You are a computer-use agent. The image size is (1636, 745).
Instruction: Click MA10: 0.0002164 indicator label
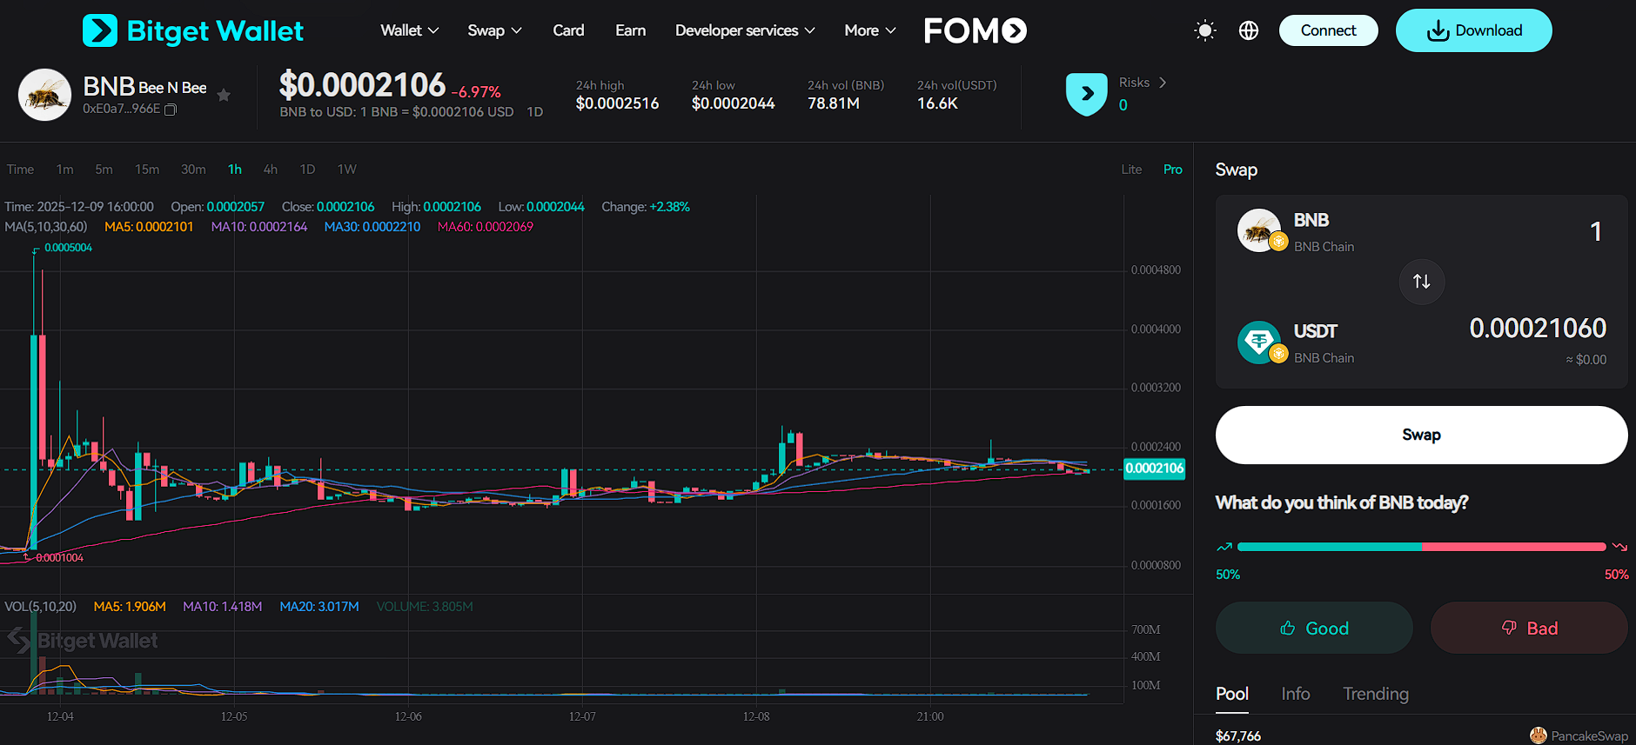[259, 227]
